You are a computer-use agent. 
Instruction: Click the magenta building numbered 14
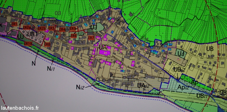[108, 63]
